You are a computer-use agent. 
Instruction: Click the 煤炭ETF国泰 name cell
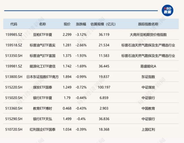(42, 87)
